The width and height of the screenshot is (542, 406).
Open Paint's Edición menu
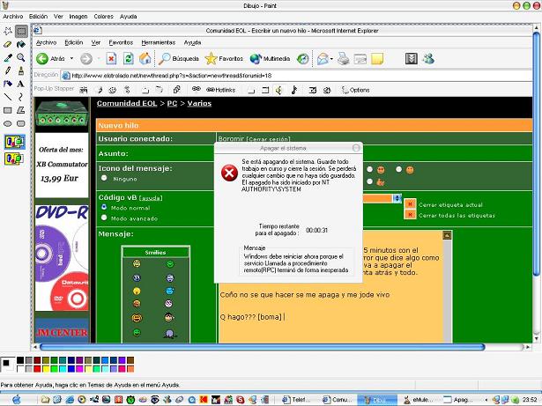(38, 17)
